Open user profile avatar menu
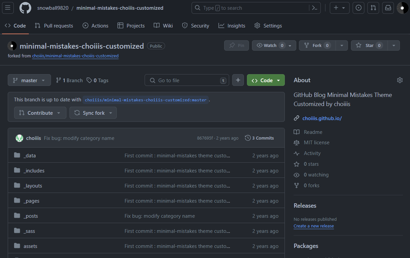The image size is (410, 258). 402,8
